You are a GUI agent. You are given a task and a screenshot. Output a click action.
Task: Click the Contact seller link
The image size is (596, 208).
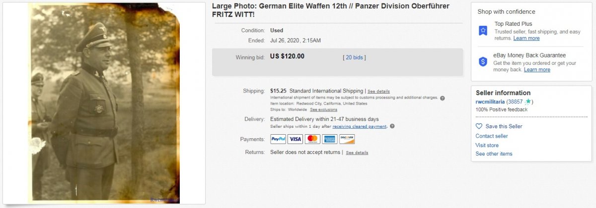pos(492,136)
